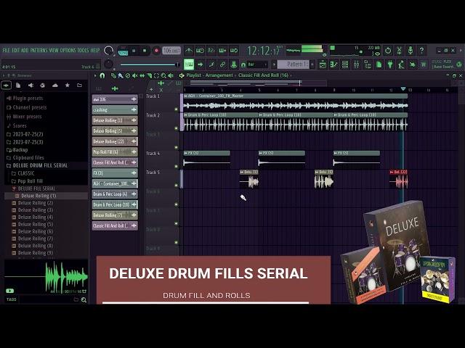
Task: Click the microphone recording icon
Action: point(411,51)
